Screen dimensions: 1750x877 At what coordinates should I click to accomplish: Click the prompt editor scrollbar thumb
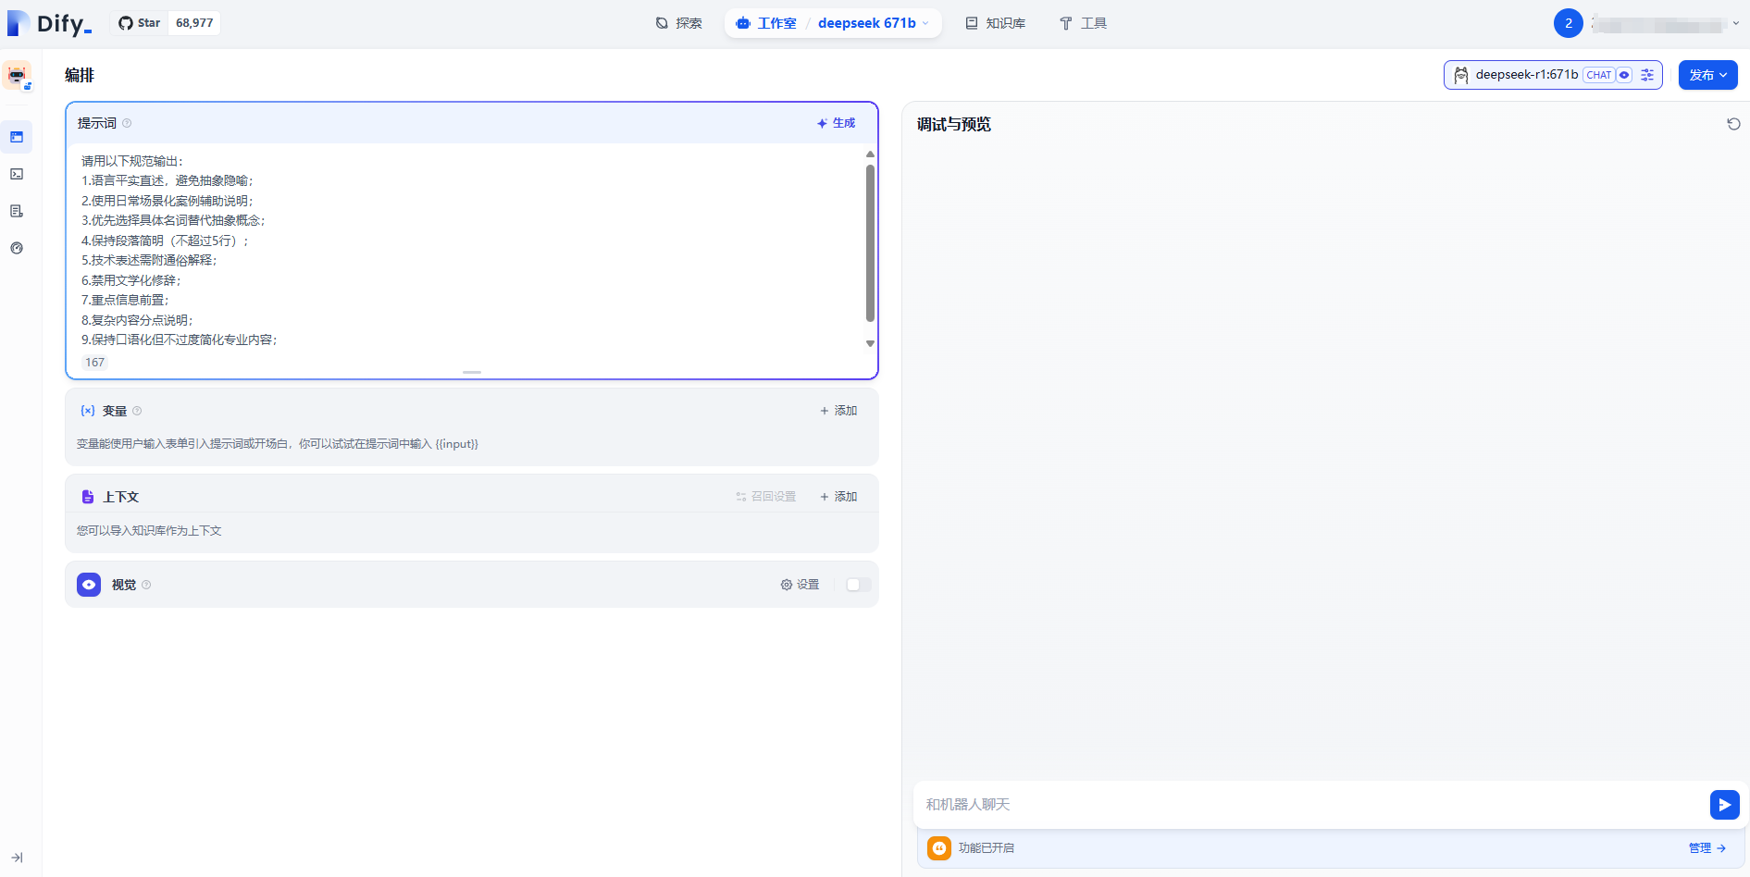click(x=870, y=242)
